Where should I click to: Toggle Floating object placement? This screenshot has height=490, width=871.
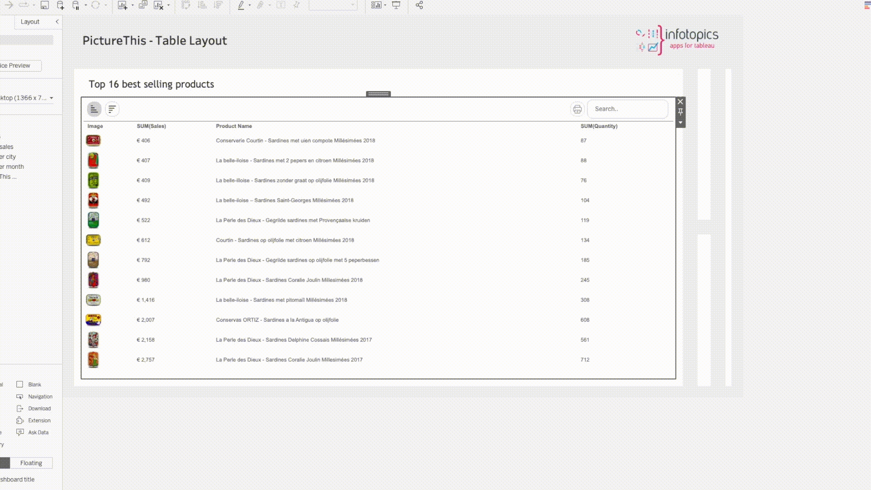[x=31, y=463]
